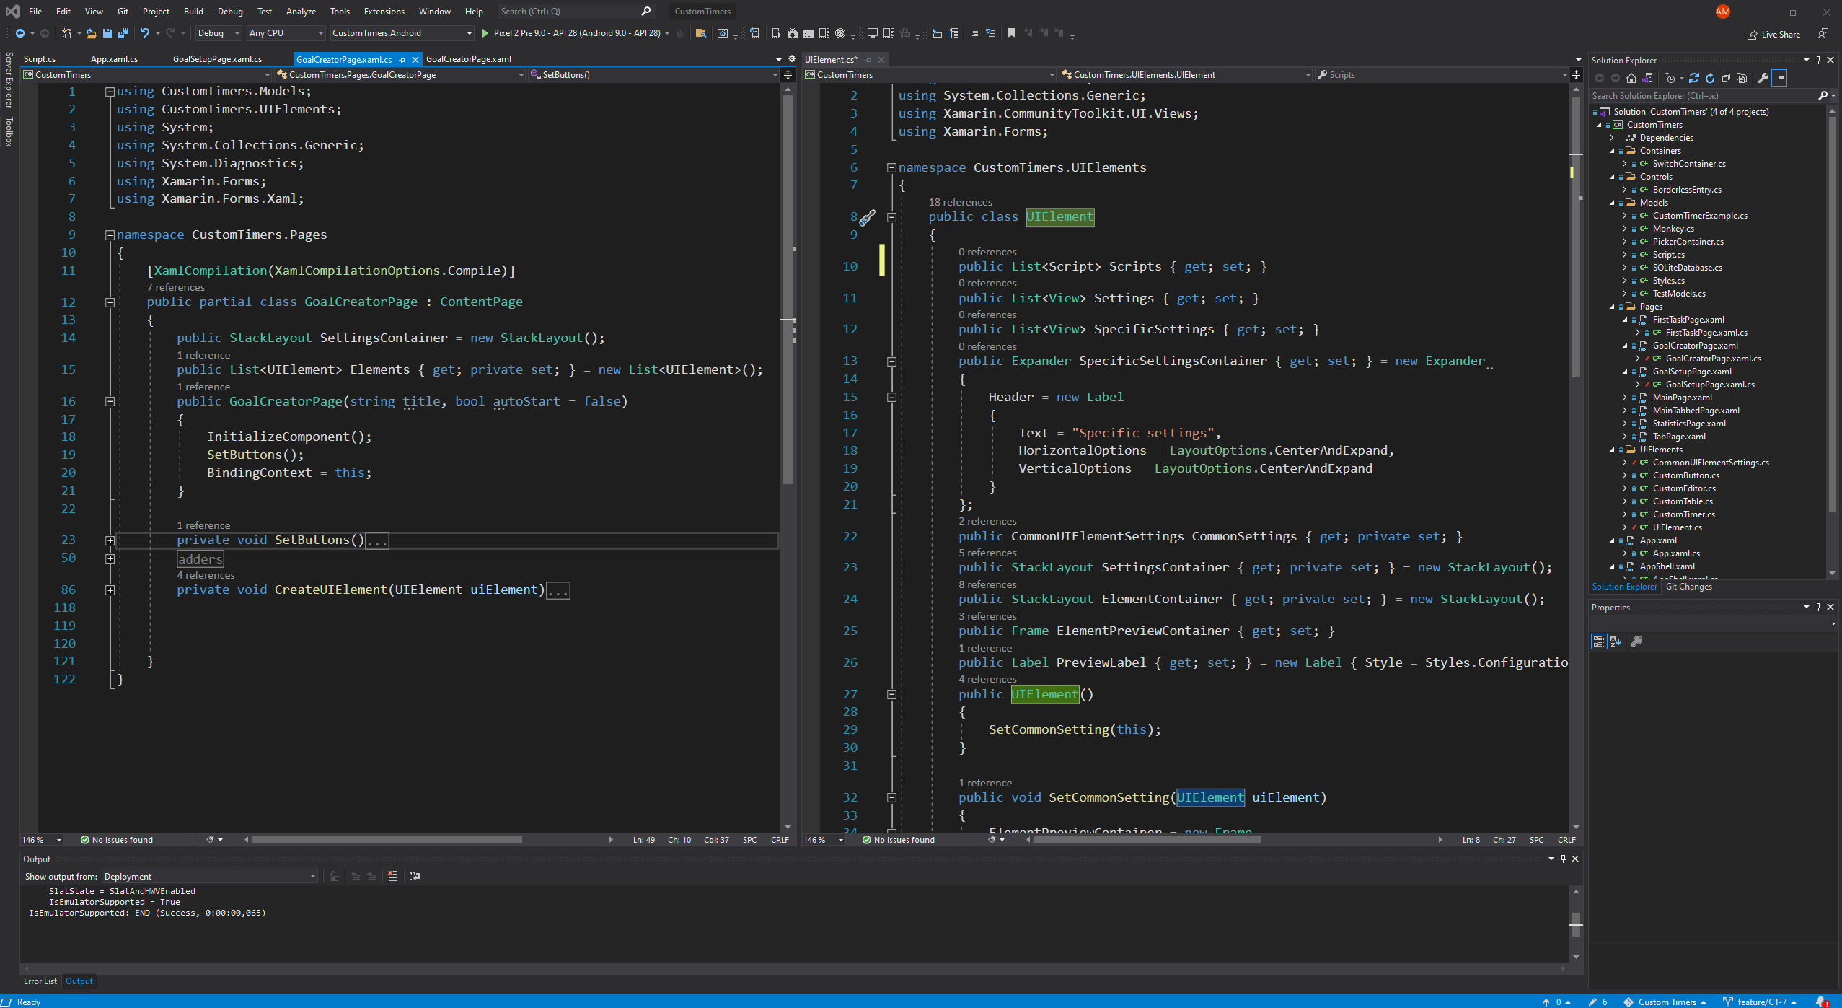Click the notifications bell in status bar
This screenshot has width=1842, height=1008.
click(x=1822, y=1002)
